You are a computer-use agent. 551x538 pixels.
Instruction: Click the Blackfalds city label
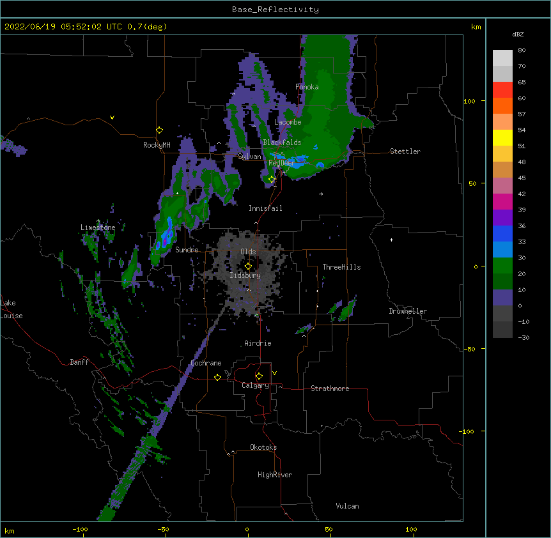[x=282, y=142]
